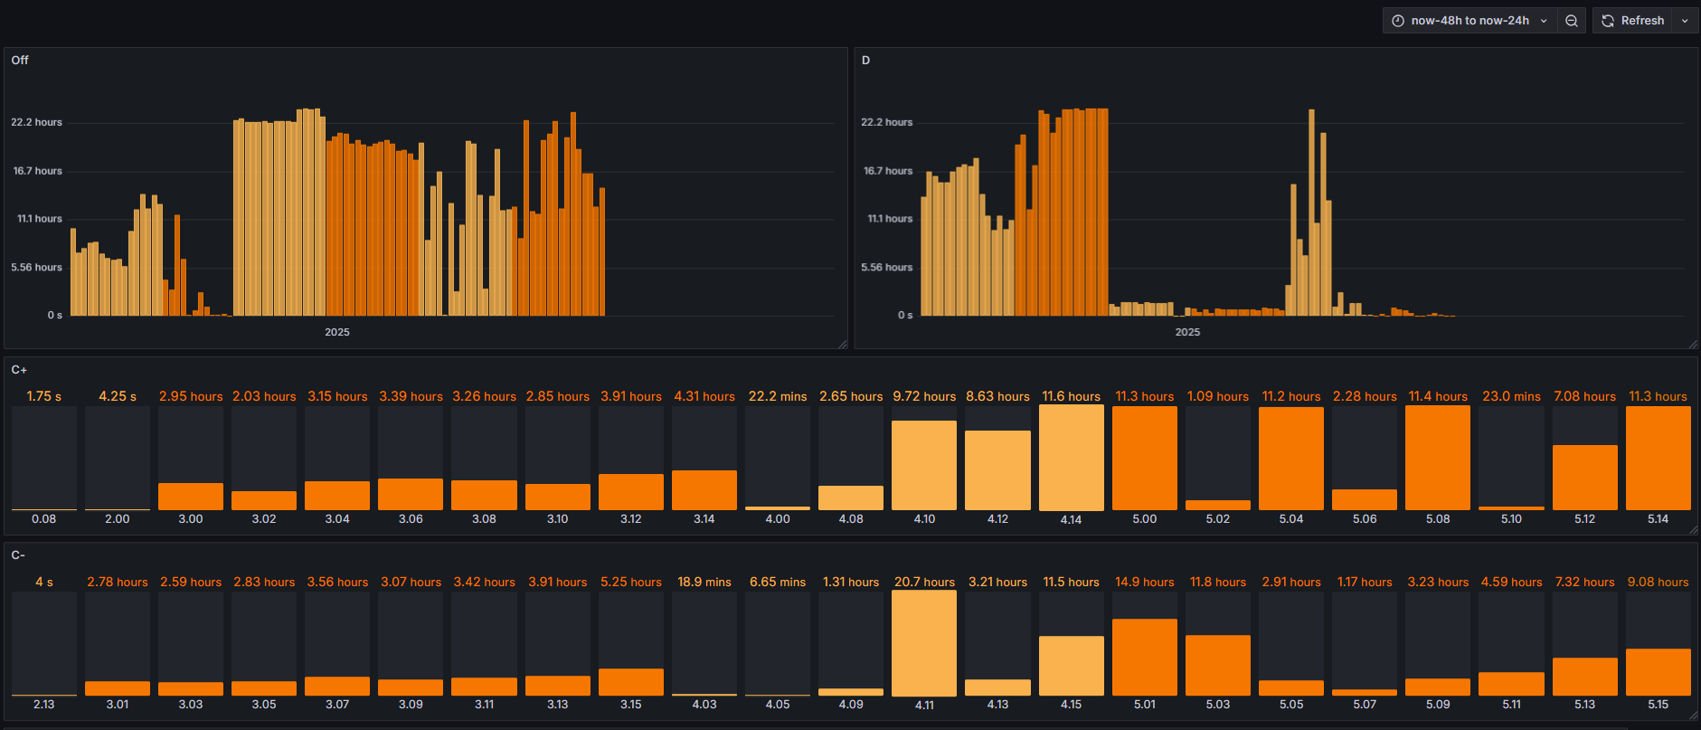This screenshot has height=730, width=1701.
Task: Click the D panel resize corner handle
Action: pyautogui.click(x=1693, y=344)
